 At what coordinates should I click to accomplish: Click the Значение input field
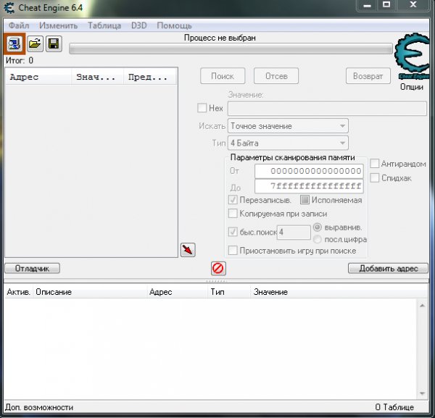coord(327,109)
